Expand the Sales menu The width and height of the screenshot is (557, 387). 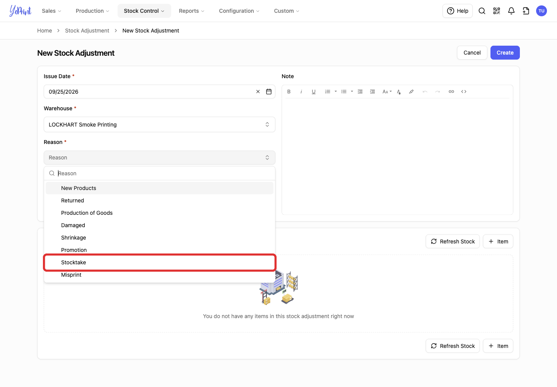tap(51, 11)
